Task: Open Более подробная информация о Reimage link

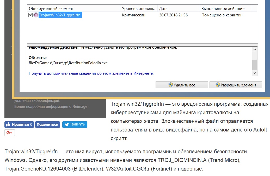Action: click(x=51, y=106)
